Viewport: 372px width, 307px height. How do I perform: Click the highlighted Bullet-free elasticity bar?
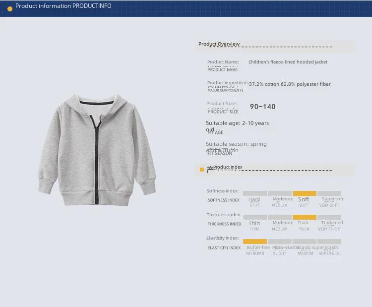pos(255,242)
